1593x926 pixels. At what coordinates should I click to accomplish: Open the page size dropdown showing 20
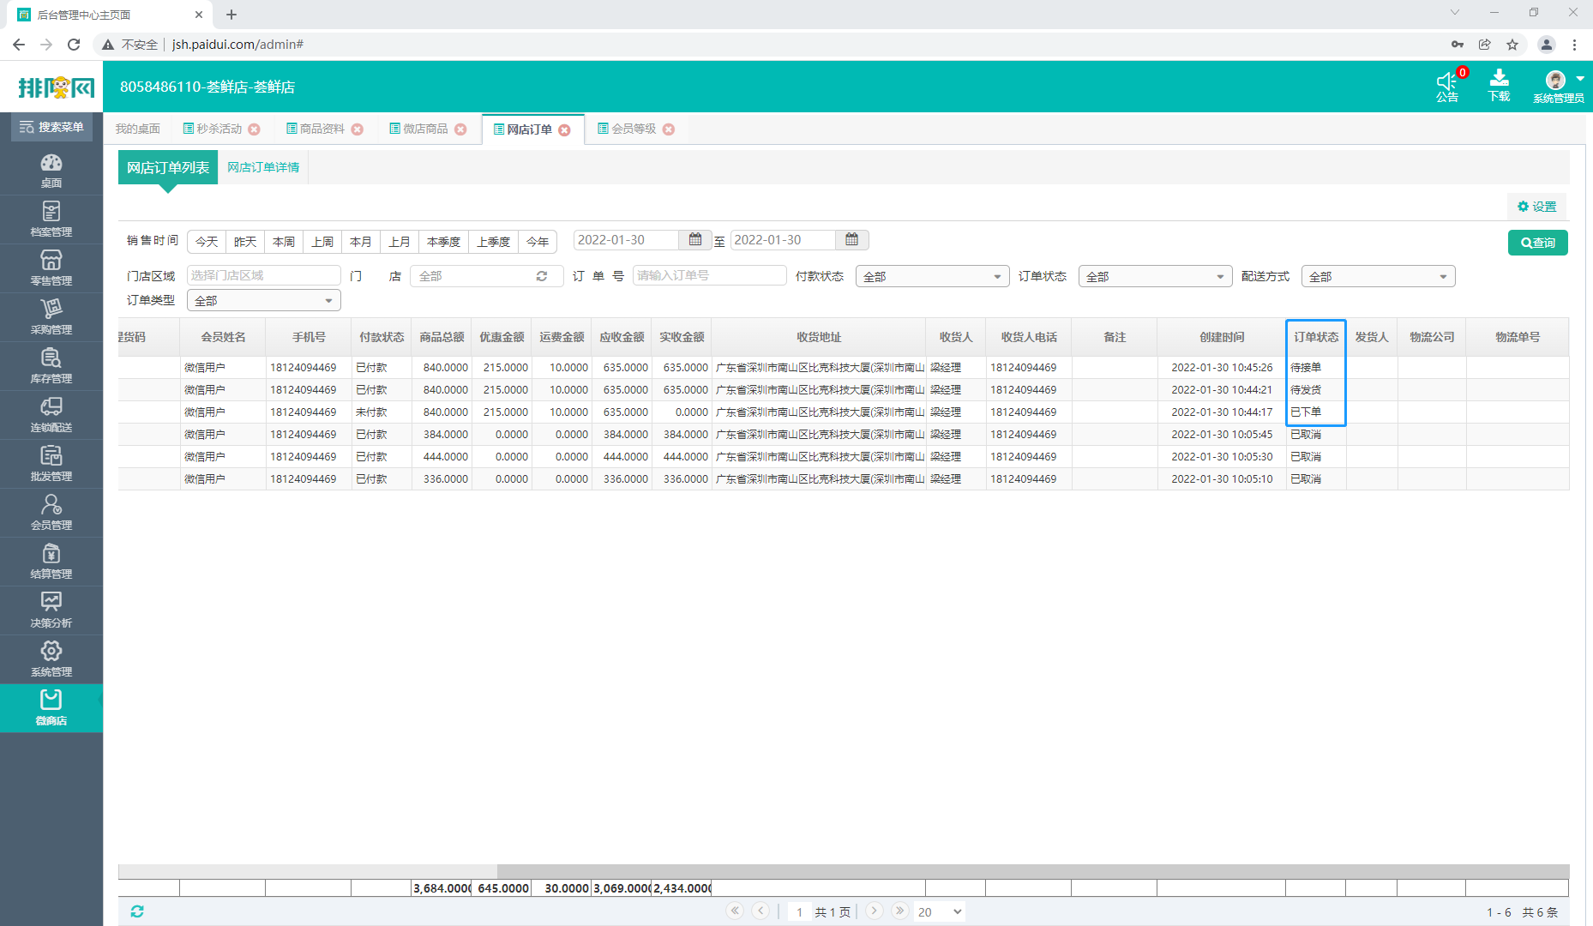(940, 911)
